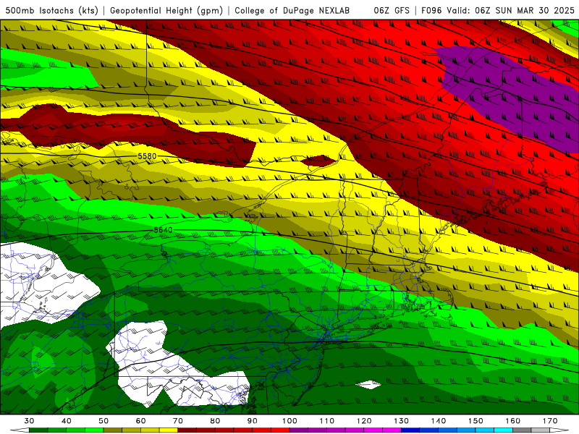Click the 'Geopotential Height (gpm)' header text
Image resolution: width=579 pixels, height=434 pixels.
point(166,10)
